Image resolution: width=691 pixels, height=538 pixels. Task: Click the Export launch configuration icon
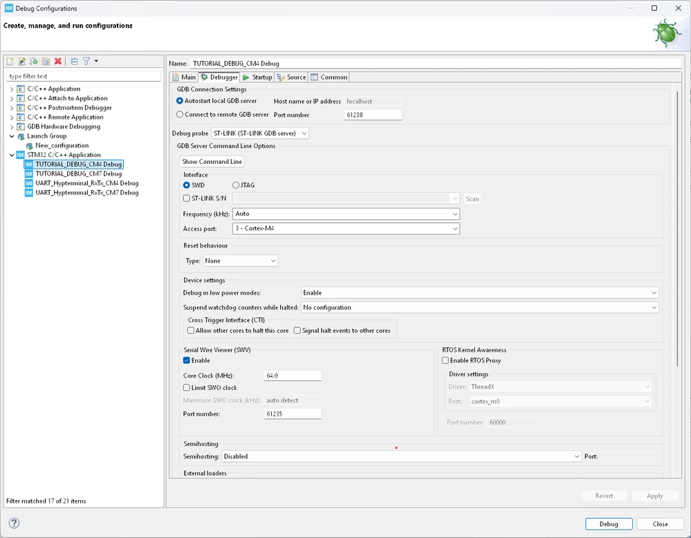(x=34, y=62)
